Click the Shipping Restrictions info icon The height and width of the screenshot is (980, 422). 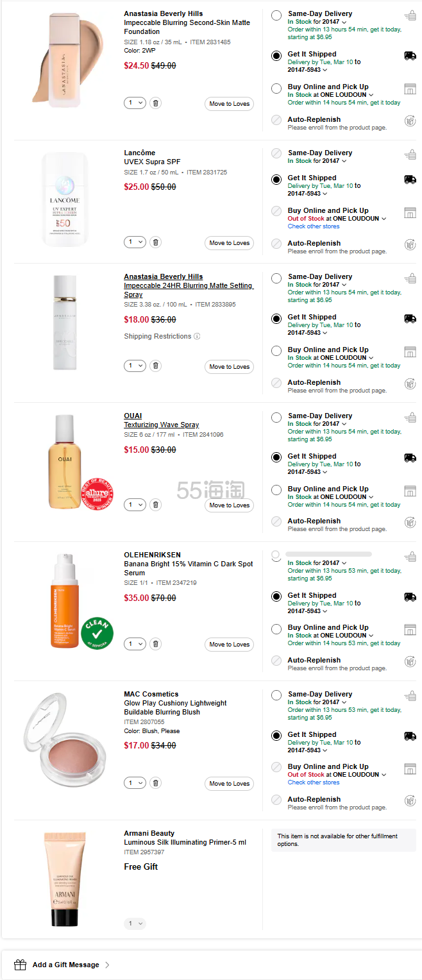click(197, 337)
